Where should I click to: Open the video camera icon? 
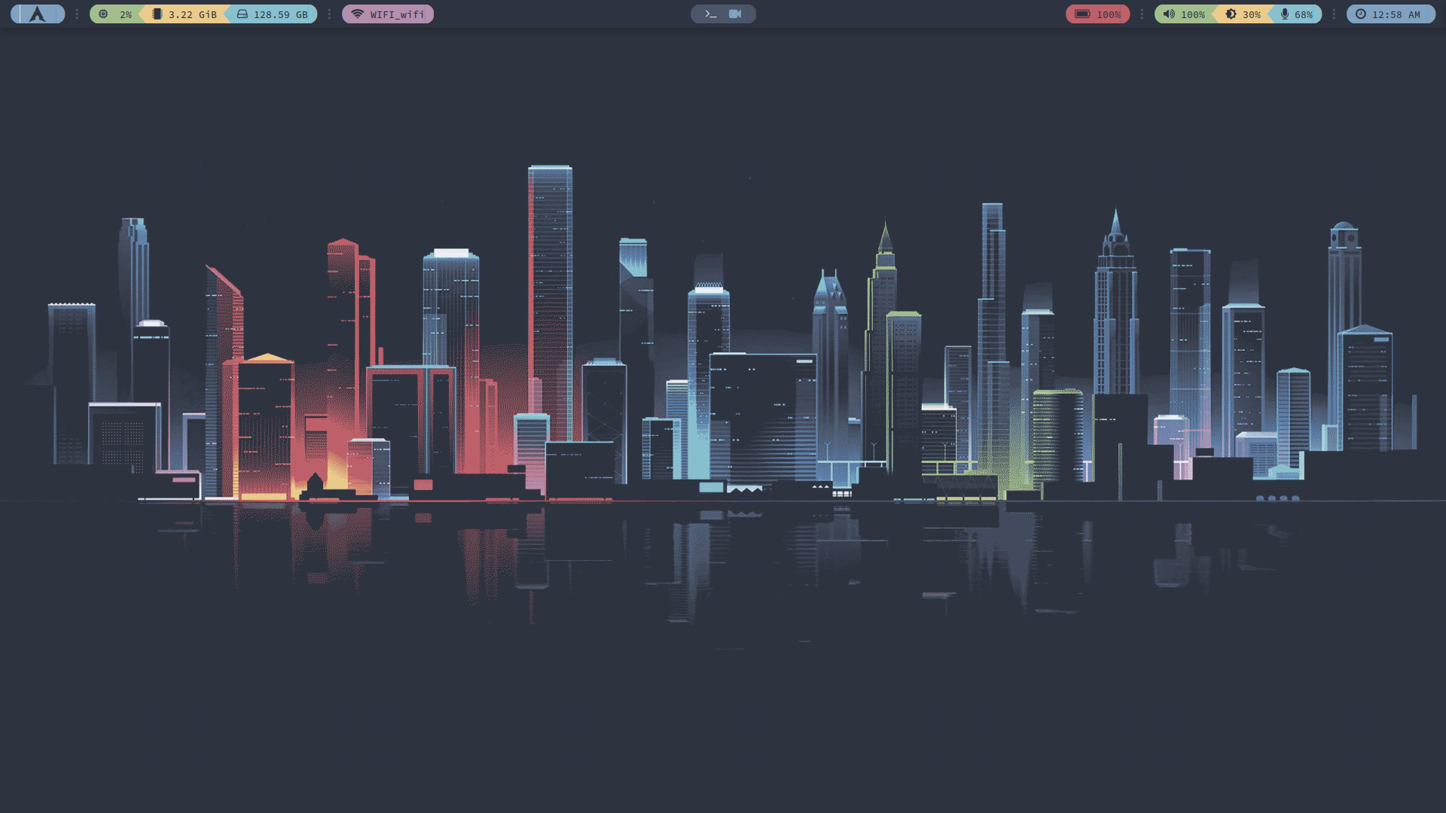735,14
